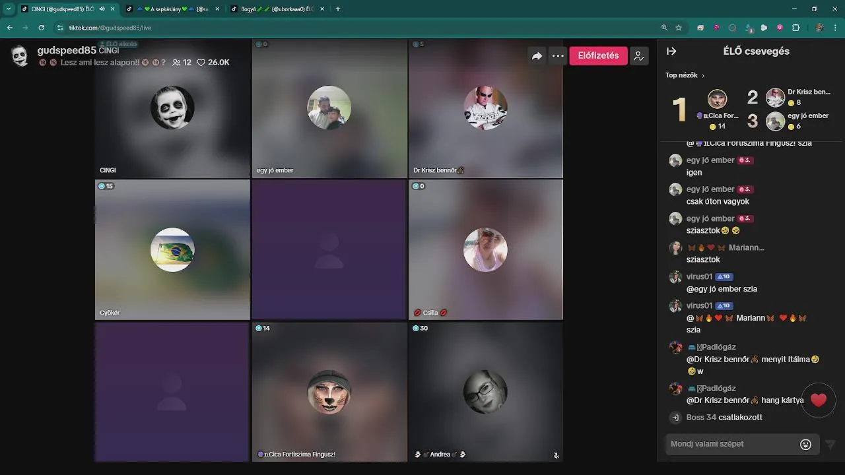845x475 pixels.
Task: Select Cica Fortiszima guest avatar
Action: tap(329, 393)
